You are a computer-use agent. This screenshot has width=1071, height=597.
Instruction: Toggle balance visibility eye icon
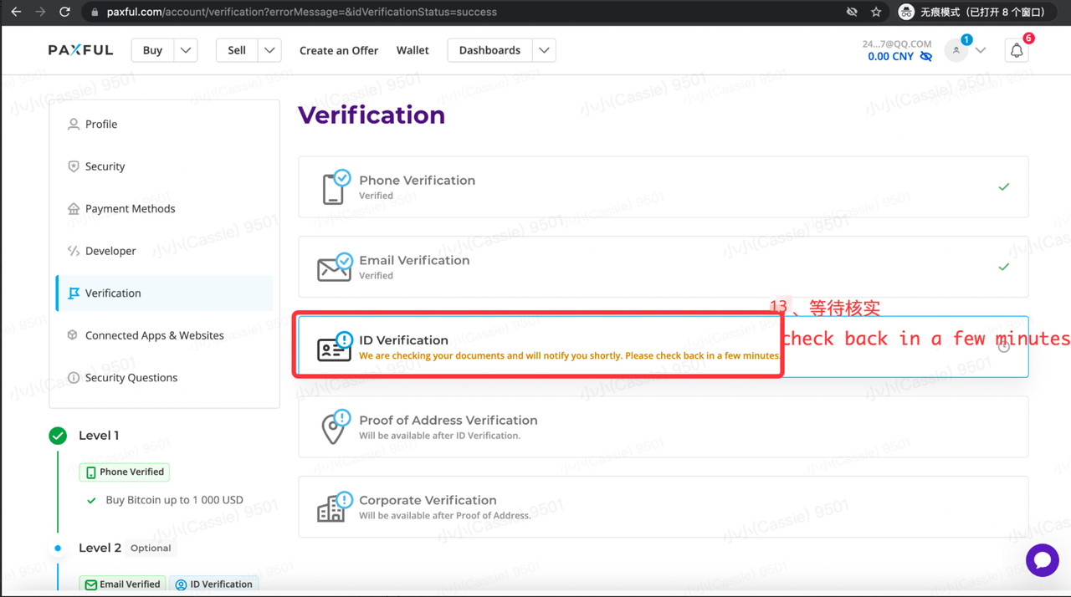(x=925, y=57)
